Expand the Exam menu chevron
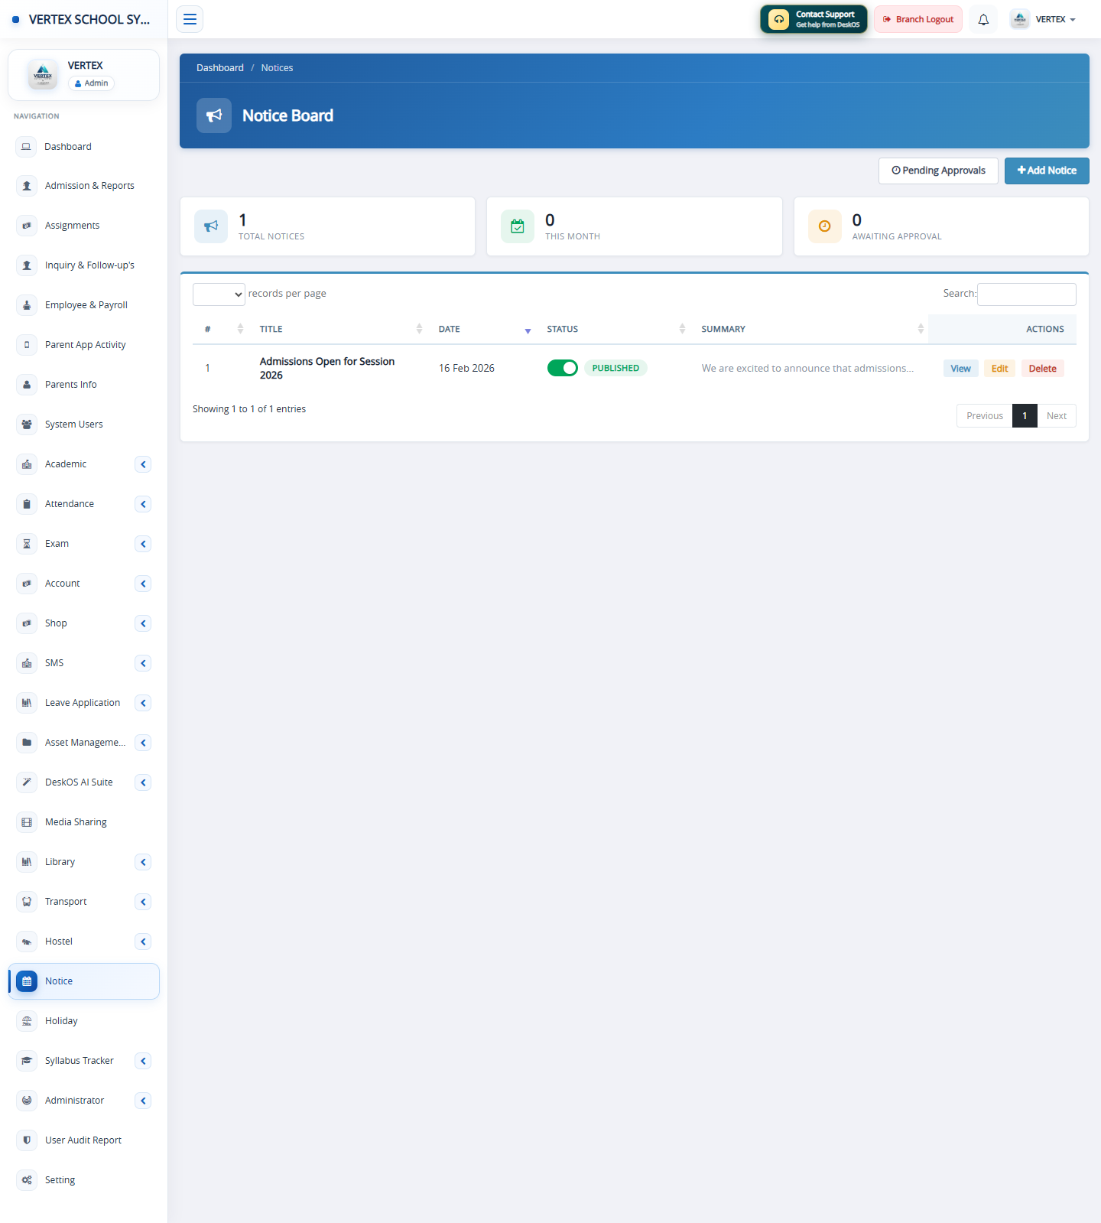The width and height of the screenshot is (1101, 1223). pos(143,544)
